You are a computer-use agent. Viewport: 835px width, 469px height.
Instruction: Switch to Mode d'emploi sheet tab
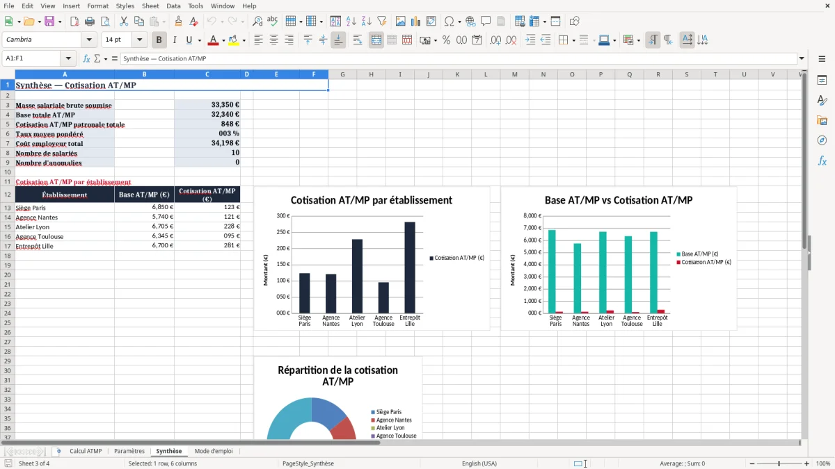214,451
